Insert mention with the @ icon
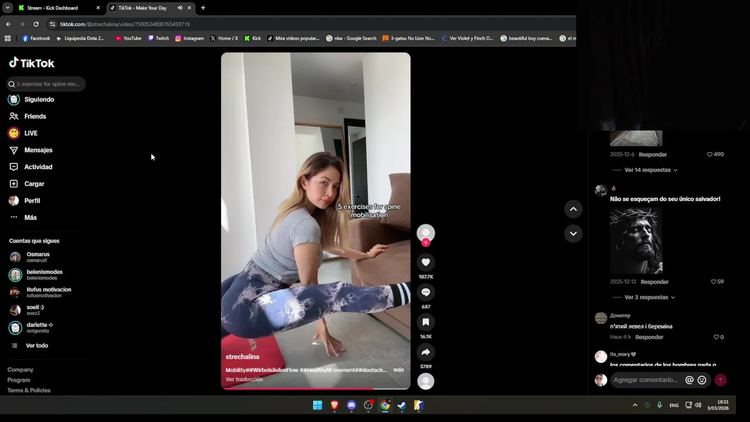 pyautogui.click(x=689, y=380)
